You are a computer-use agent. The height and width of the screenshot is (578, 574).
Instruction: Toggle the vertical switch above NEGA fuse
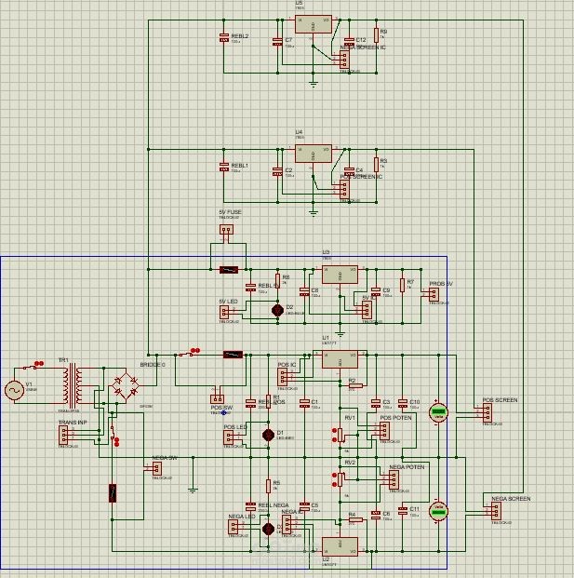point(113,431)
